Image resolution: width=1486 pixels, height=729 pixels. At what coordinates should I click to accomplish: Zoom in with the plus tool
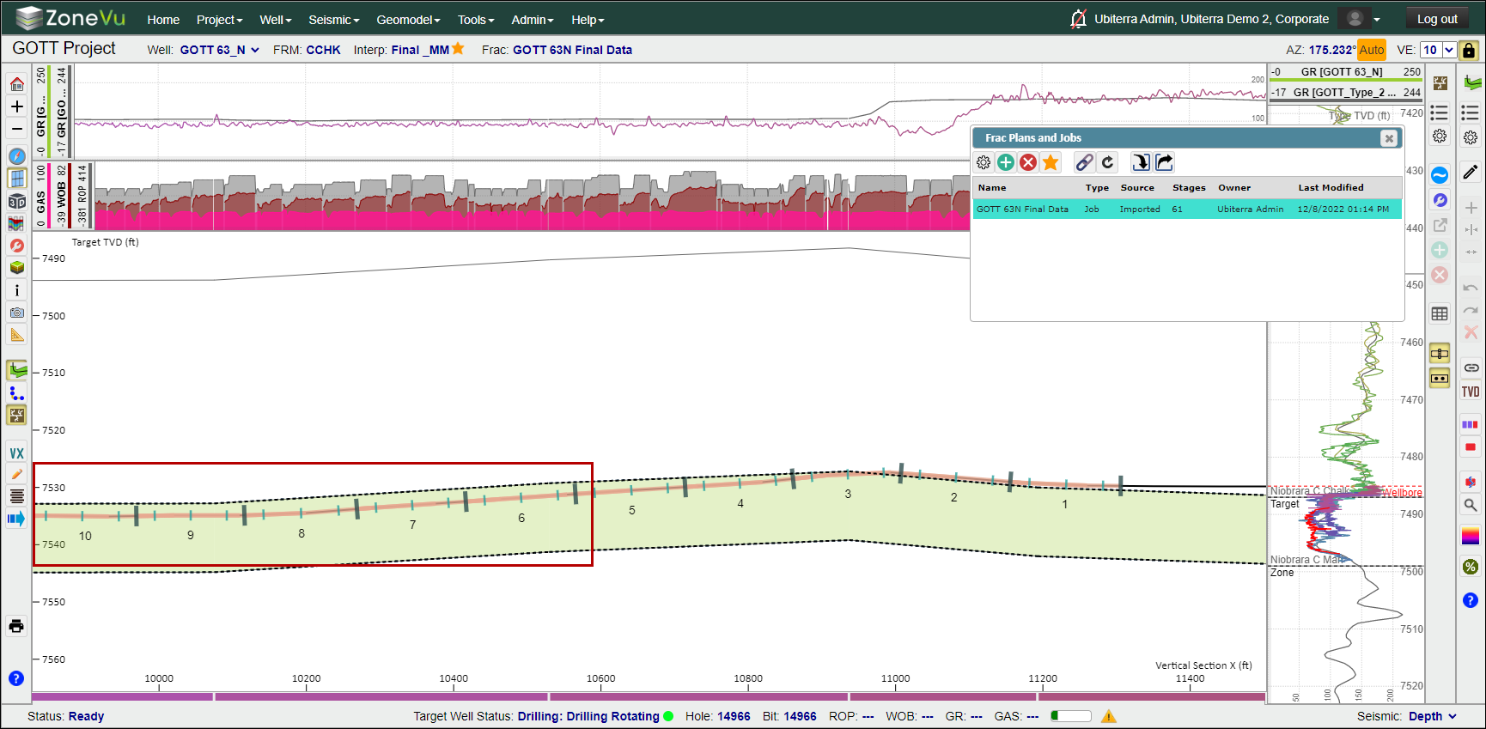point(16,106)
